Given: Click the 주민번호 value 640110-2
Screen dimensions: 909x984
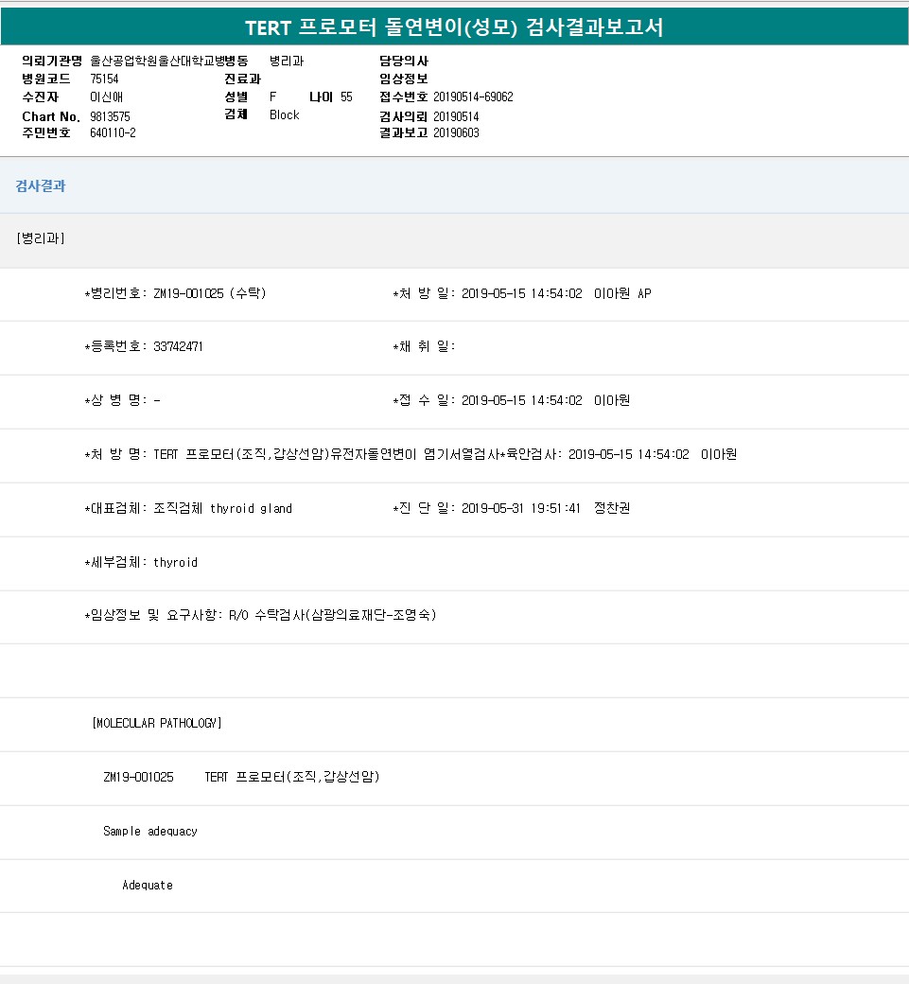Looking at the screenshot, I should [113, 132].
